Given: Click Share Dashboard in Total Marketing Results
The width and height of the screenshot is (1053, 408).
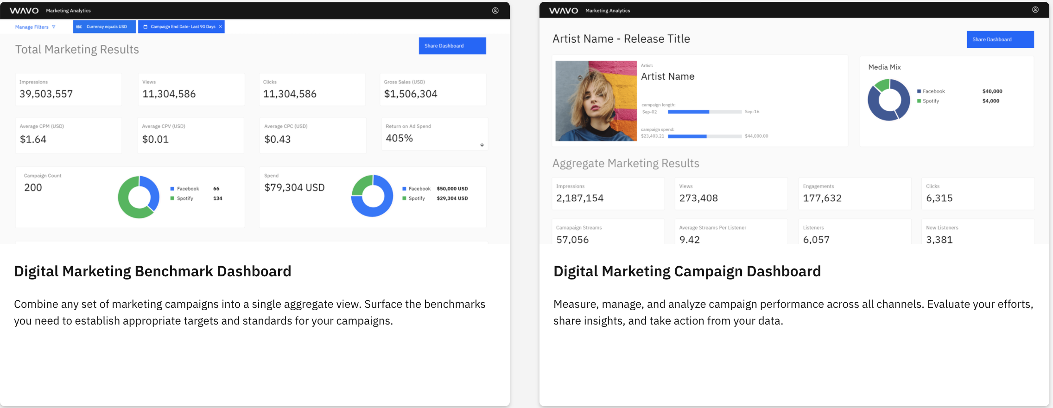Looking at the screenshot, I should point(452,46).
